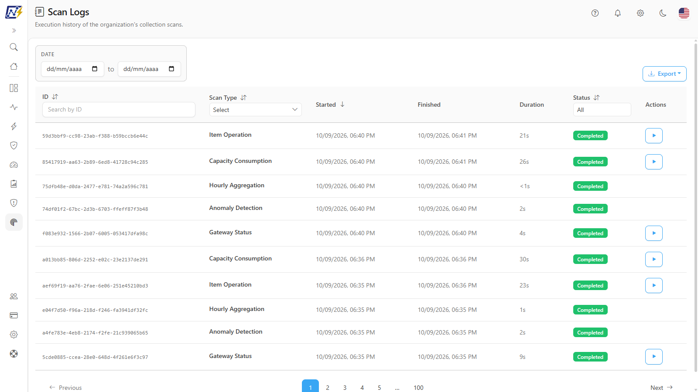The height and width of the screenshot is (392, 698).
Task: Open the shield checkmark sidebar icon
Action: click(14, 145)
